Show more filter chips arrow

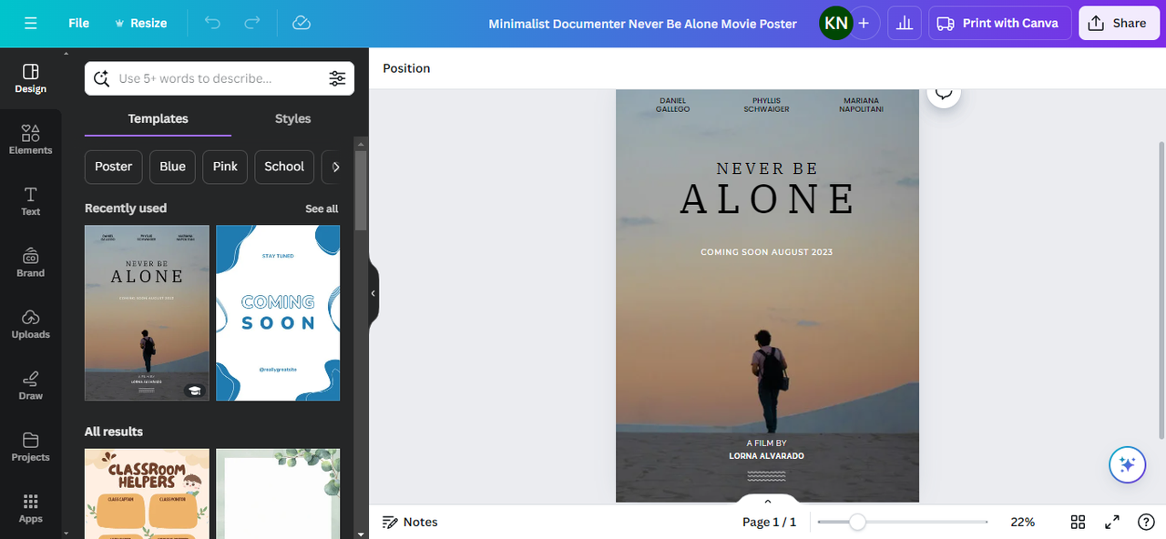(336, 167)
